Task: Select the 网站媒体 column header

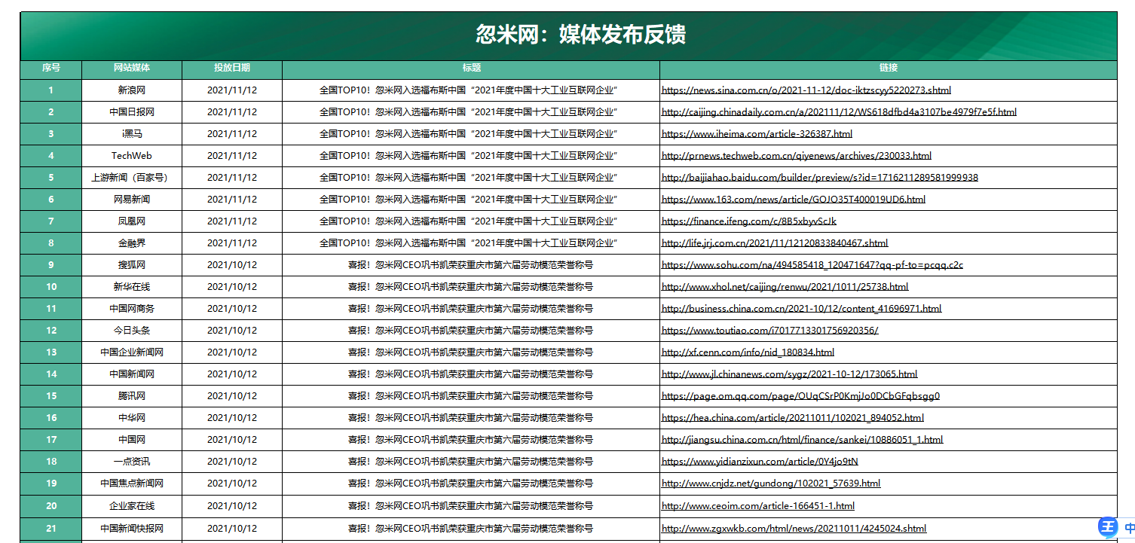Action: point(132,68)
